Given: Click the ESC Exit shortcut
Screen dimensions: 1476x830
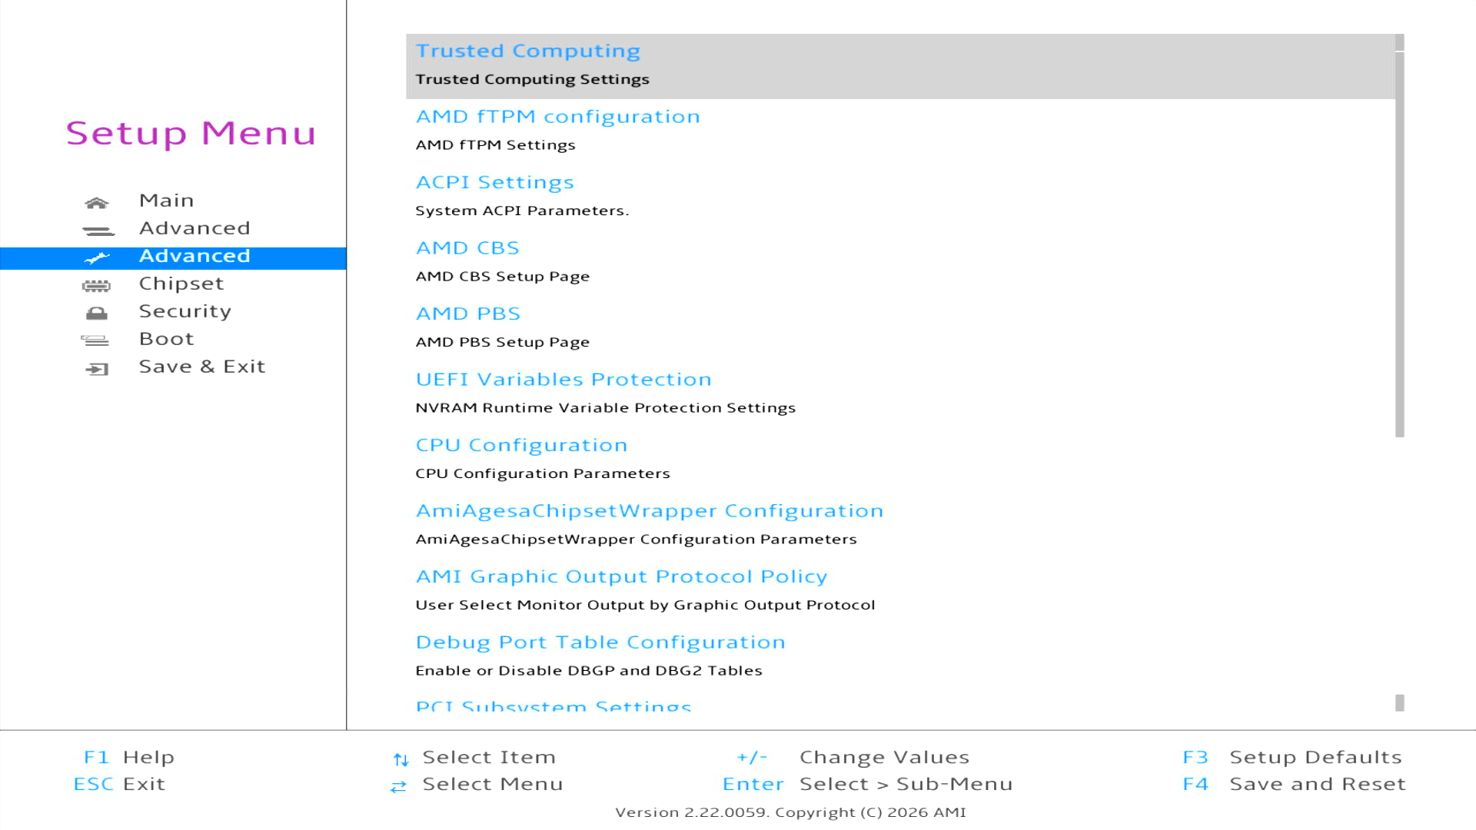Looking at the screenshot, I should pyautogui.click(x=119, y=784).
